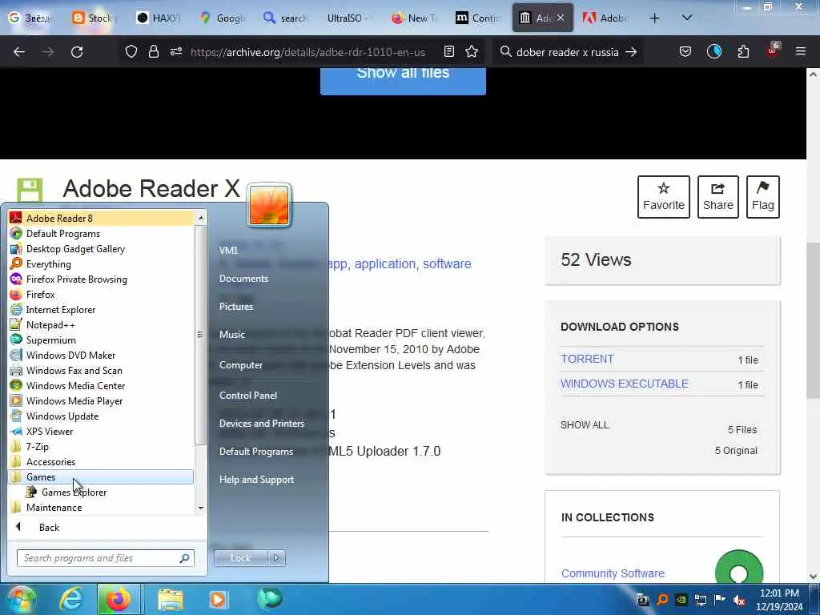Click the Windows Start orb

tap(21, 599)
